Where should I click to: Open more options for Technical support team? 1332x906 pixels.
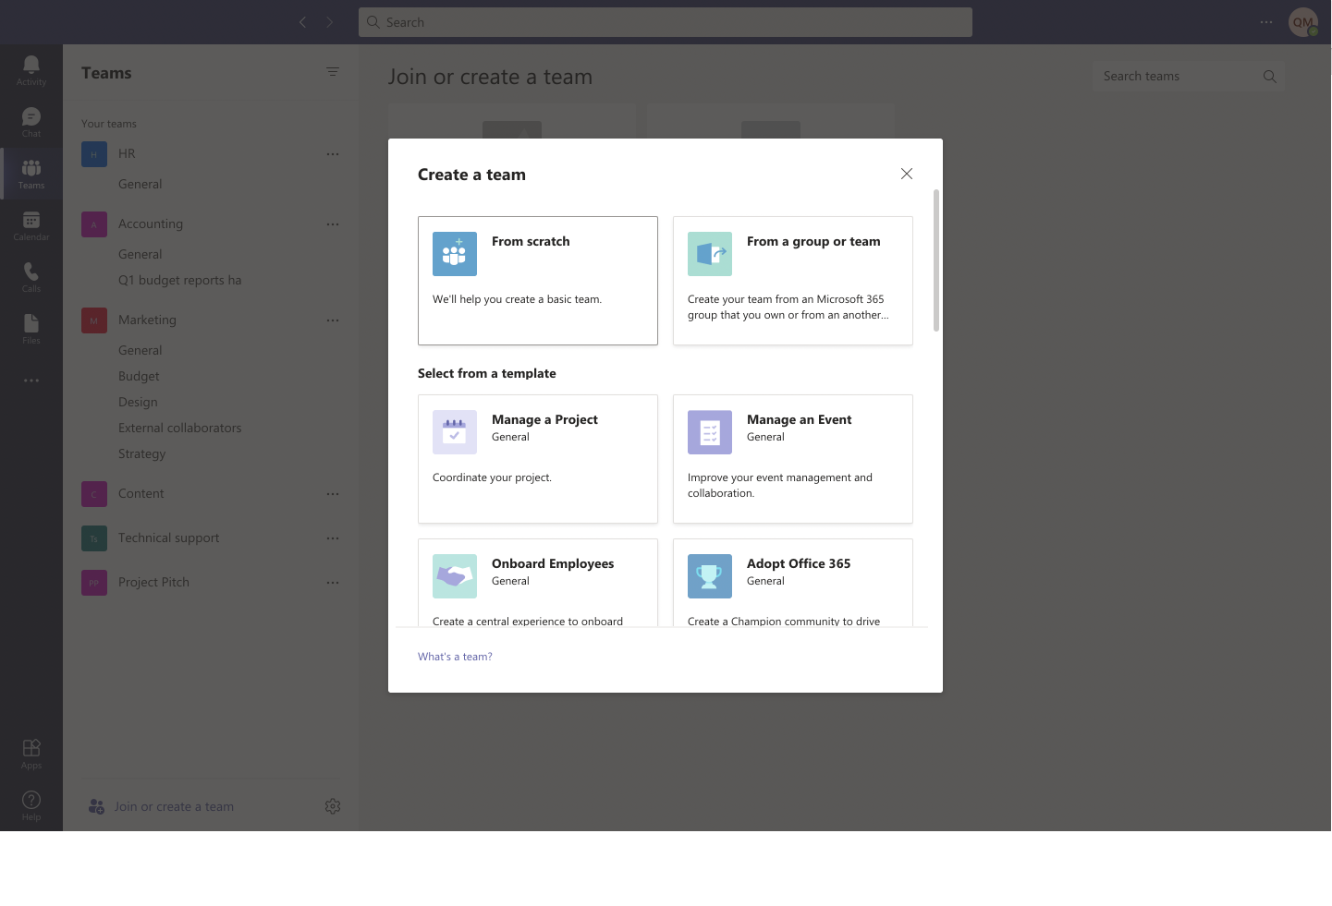click(x=333, y=538)
